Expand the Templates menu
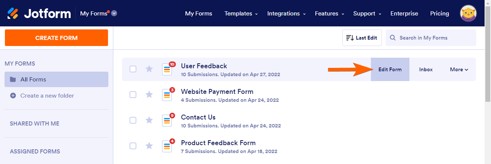This screenshot has width=491, height=164. 241,14
